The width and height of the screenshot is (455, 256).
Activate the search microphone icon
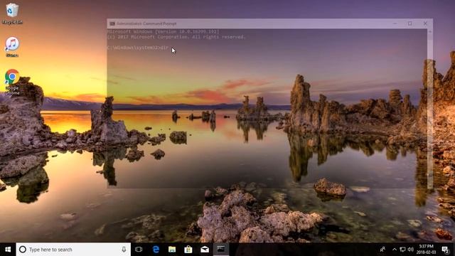[124, 250]
